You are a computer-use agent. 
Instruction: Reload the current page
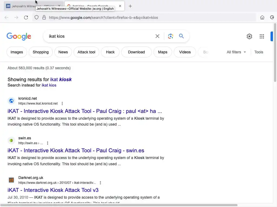tap(26, 18)
